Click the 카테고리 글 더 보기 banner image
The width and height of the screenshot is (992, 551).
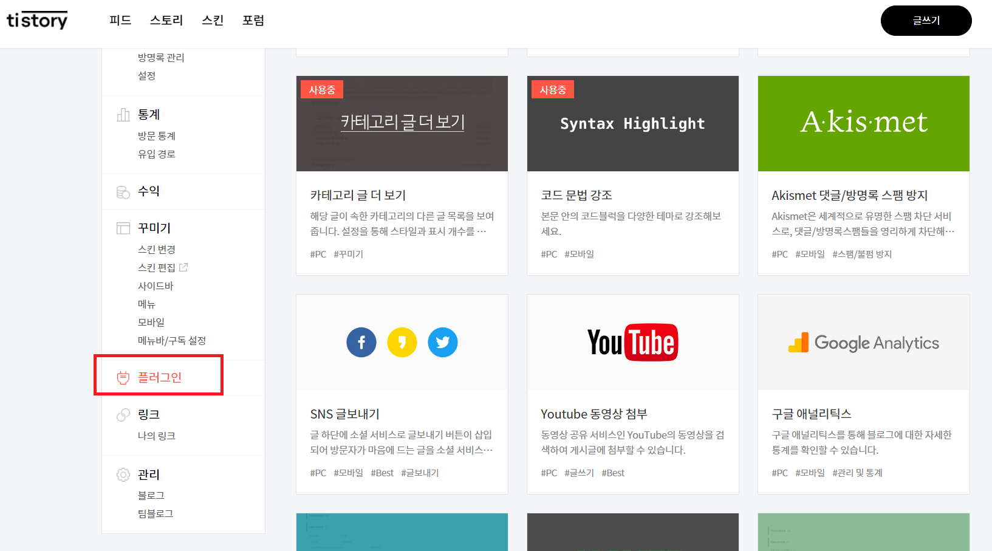point(402,123)
